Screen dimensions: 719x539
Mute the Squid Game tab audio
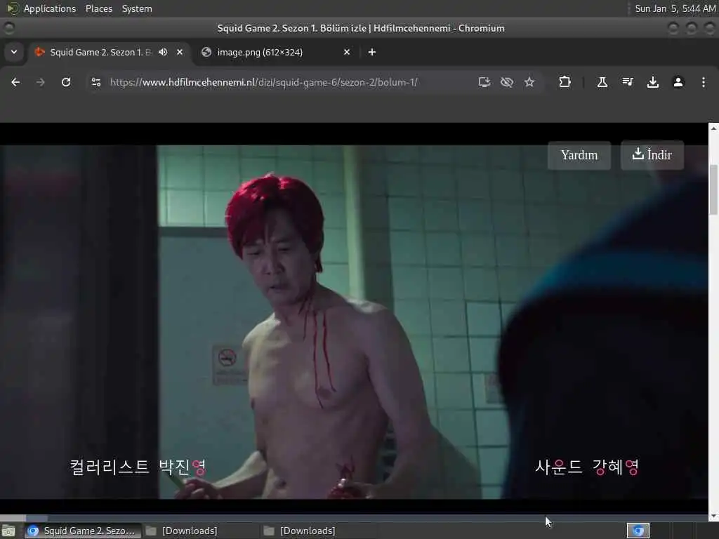[163, 52]
